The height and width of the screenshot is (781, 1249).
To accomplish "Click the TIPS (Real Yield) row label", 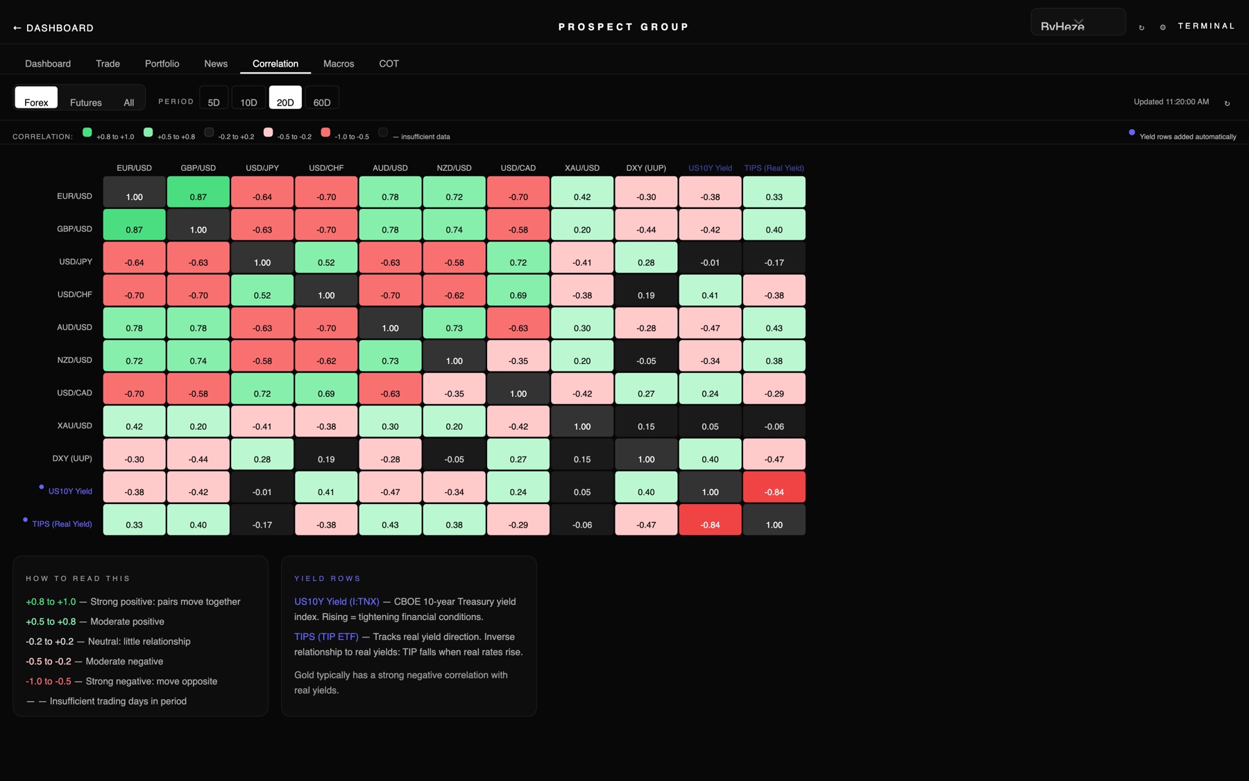I will pos(62,524).
